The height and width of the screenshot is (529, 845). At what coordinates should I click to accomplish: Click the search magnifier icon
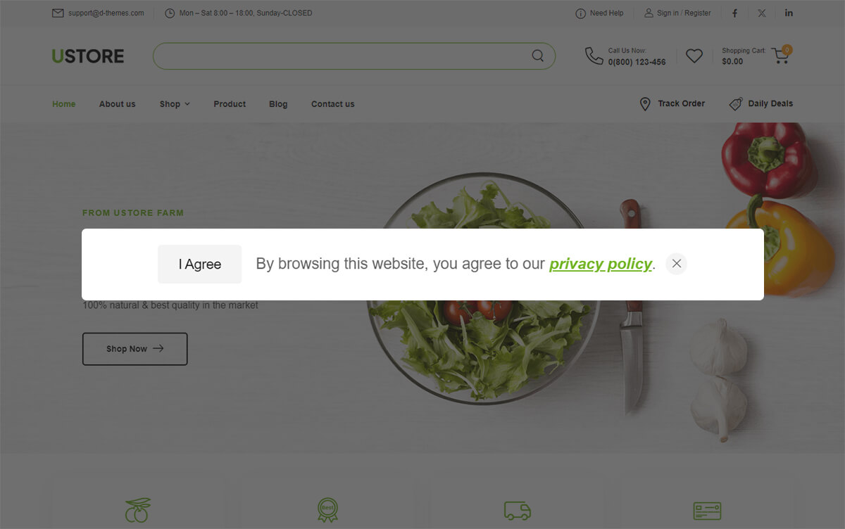(x=537, y=56)
